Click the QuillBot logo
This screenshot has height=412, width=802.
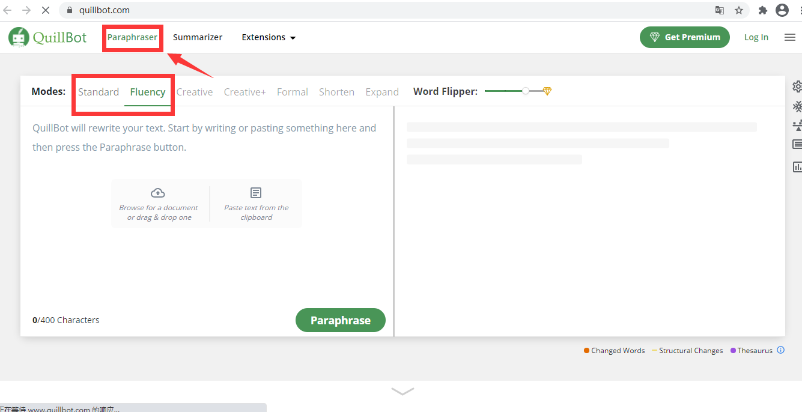(47, 37)
